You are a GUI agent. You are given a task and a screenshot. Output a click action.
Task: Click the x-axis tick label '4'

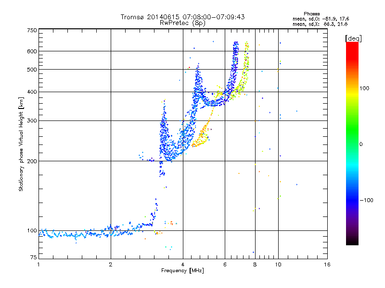pos(183,264)
